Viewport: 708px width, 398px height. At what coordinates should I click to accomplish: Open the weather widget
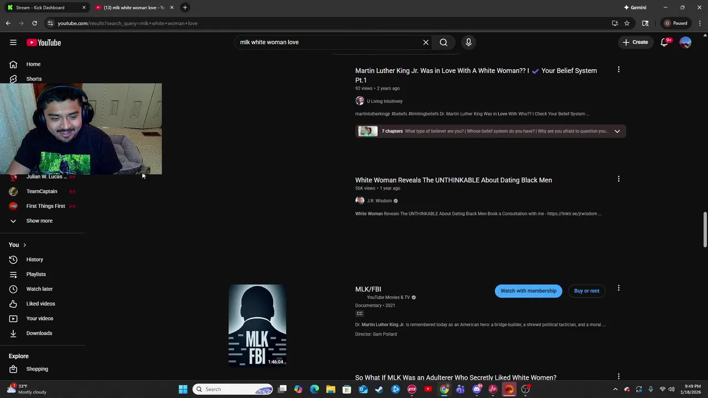click(x=27, y=389)
